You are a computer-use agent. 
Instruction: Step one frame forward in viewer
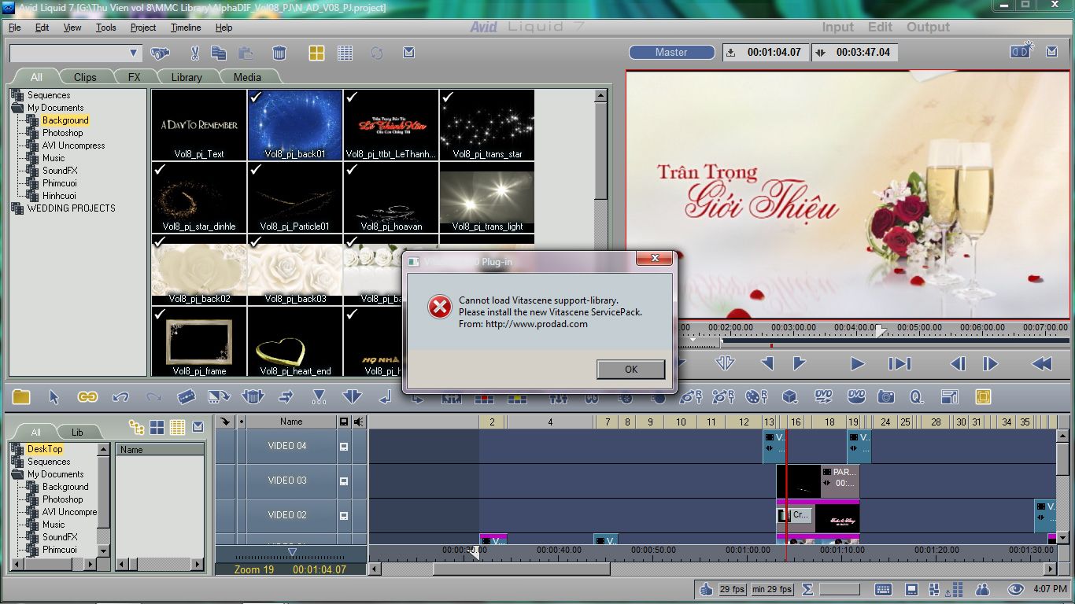pyautogui.click(x=992, y=363)
